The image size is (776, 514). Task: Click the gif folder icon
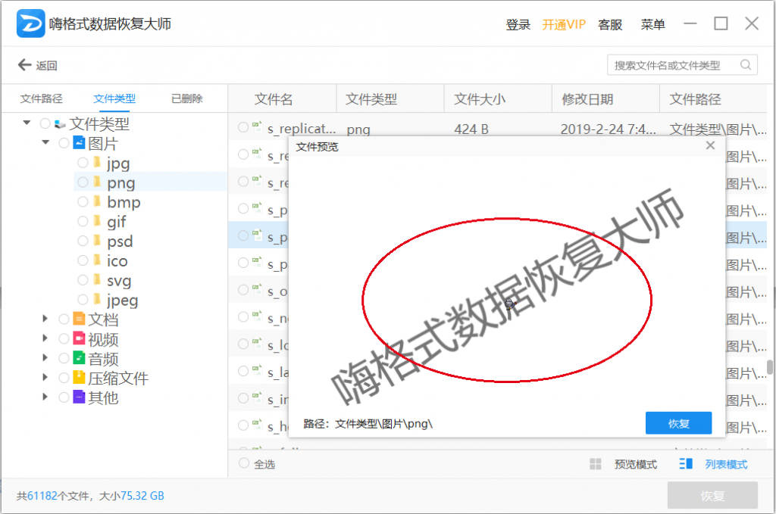click(x=98, y=221)
